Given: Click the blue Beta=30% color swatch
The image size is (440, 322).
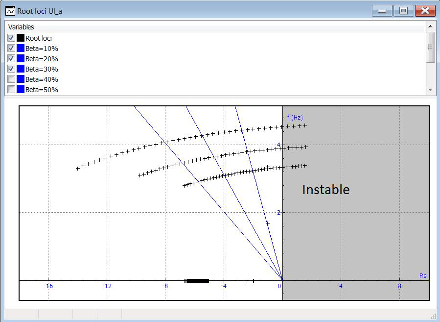Looking at the screenshot, I should pos(21,69).
